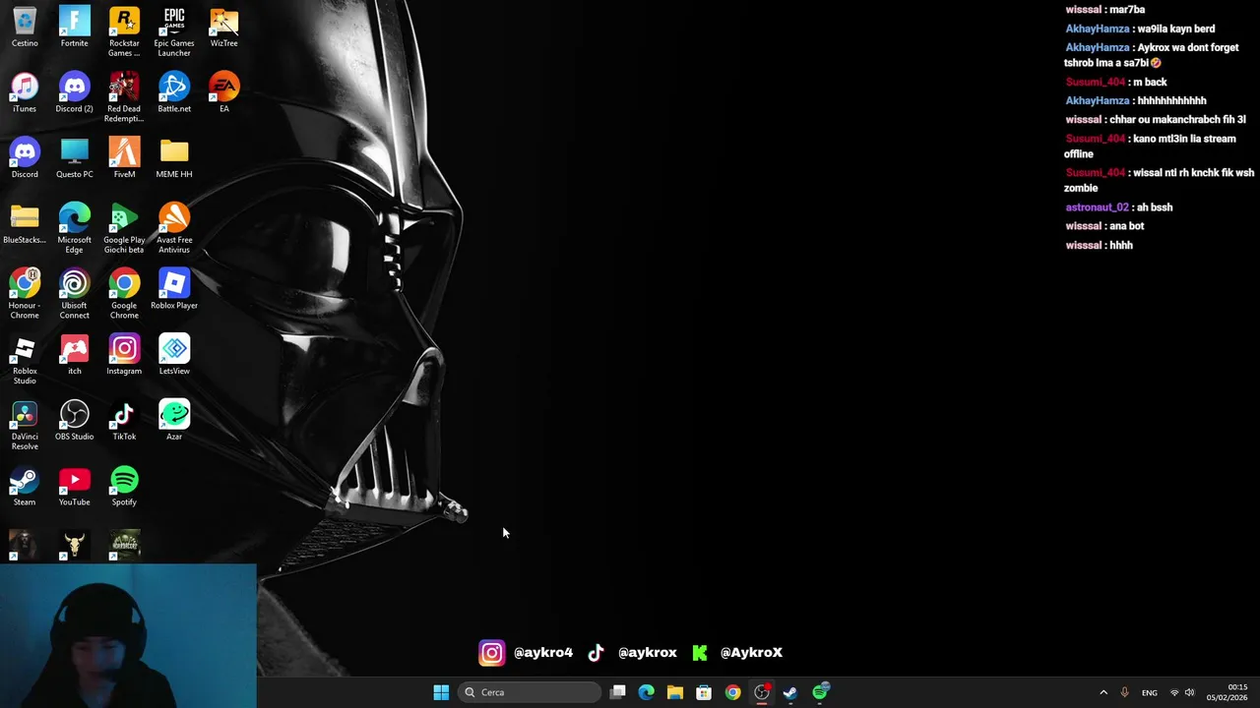The height and width of the screenshot is (708, 1260).
Task: Select the TikTok desktop icon
Action: pos(124,421)
